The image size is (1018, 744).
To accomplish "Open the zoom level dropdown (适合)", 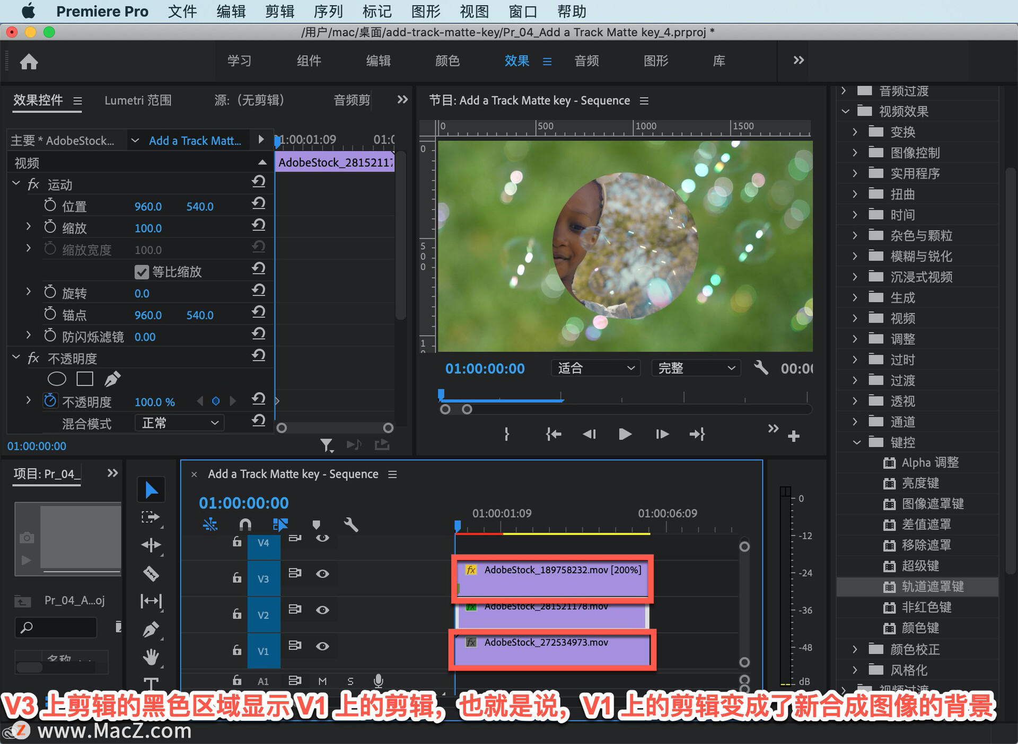I will coord(595,368).
